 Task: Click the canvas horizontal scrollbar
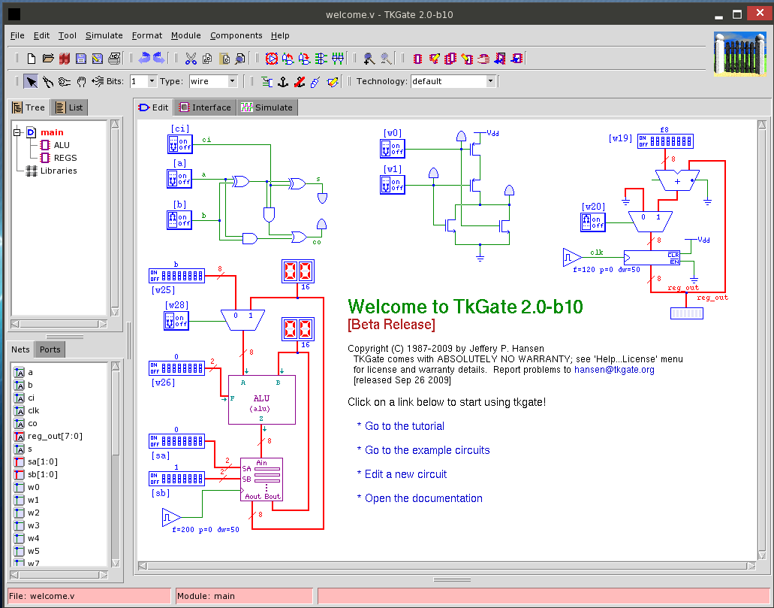pyautogui.click(x=447, y=566)
